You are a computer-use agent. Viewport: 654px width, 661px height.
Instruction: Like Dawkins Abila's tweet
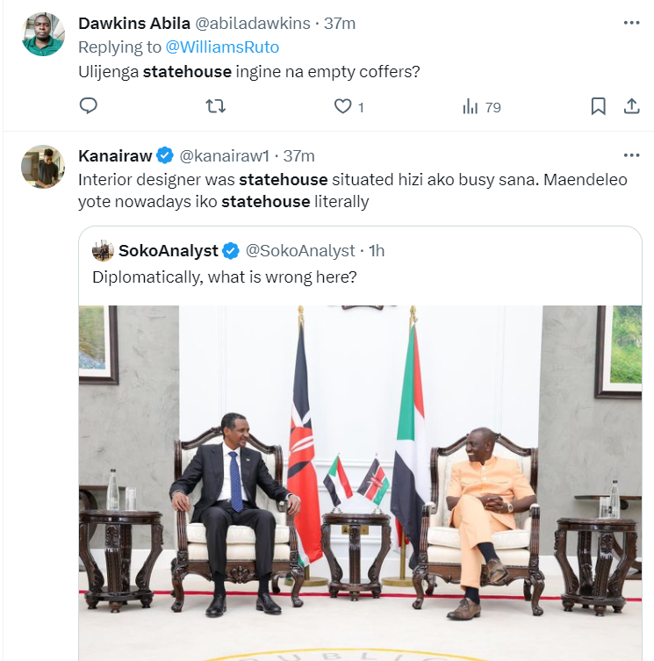[343, 106]
